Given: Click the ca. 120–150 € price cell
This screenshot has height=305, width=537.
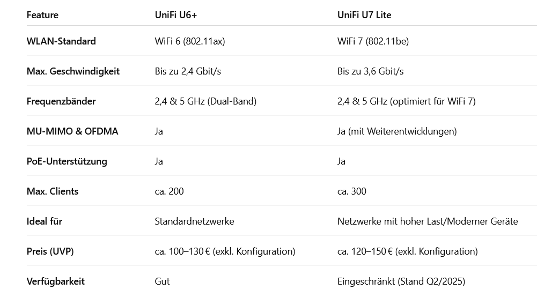Looking at the screenshot, I should click(407, 251).
